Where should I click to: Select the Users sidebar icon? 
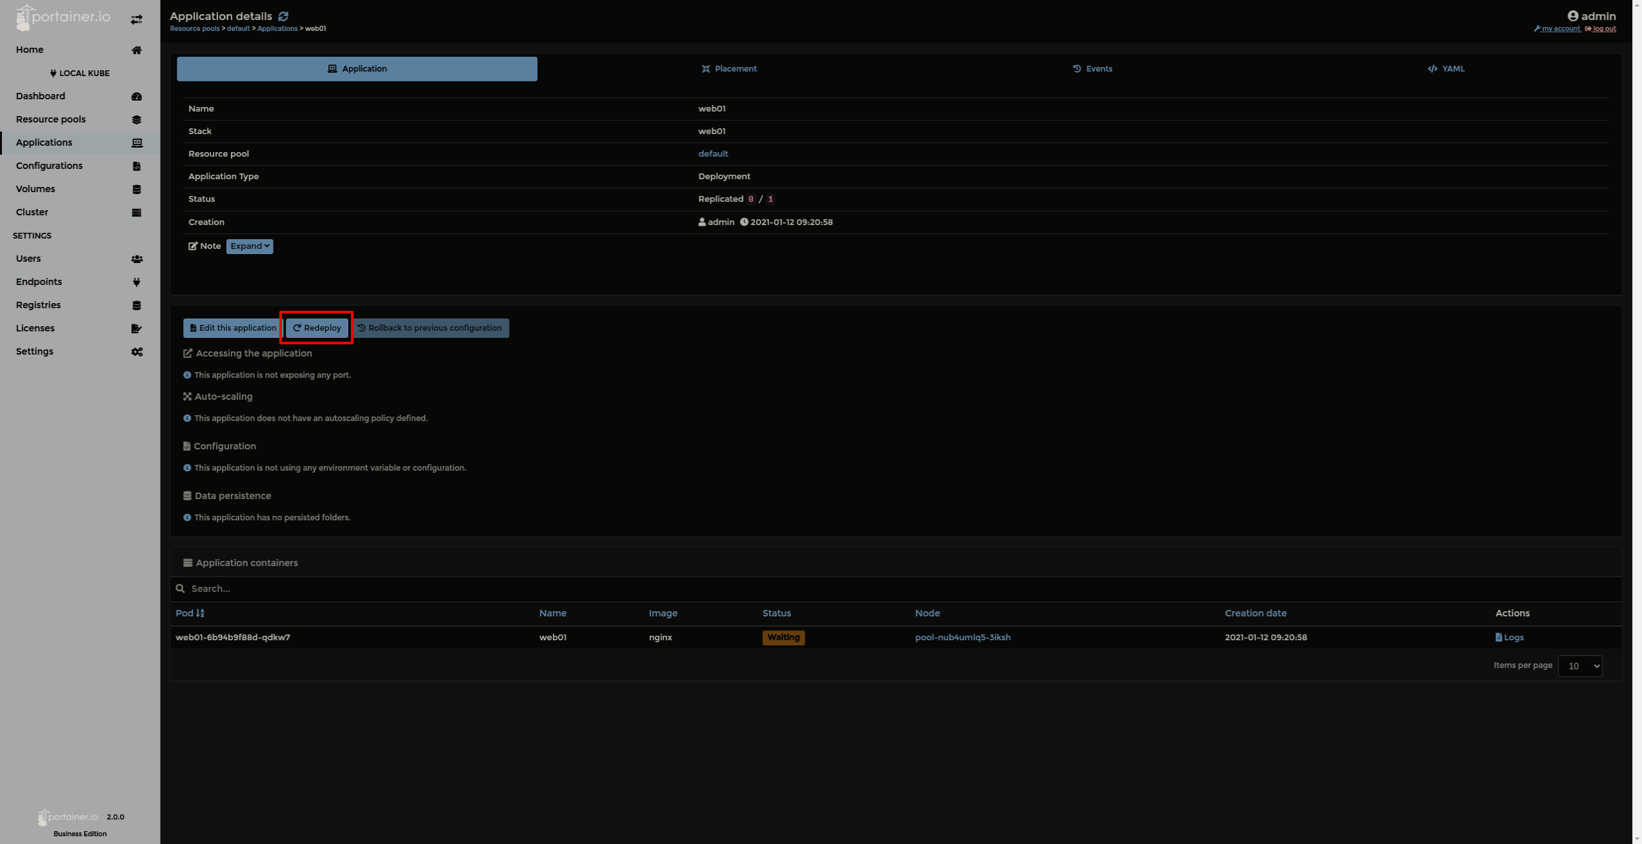click(x=137, y=259)
